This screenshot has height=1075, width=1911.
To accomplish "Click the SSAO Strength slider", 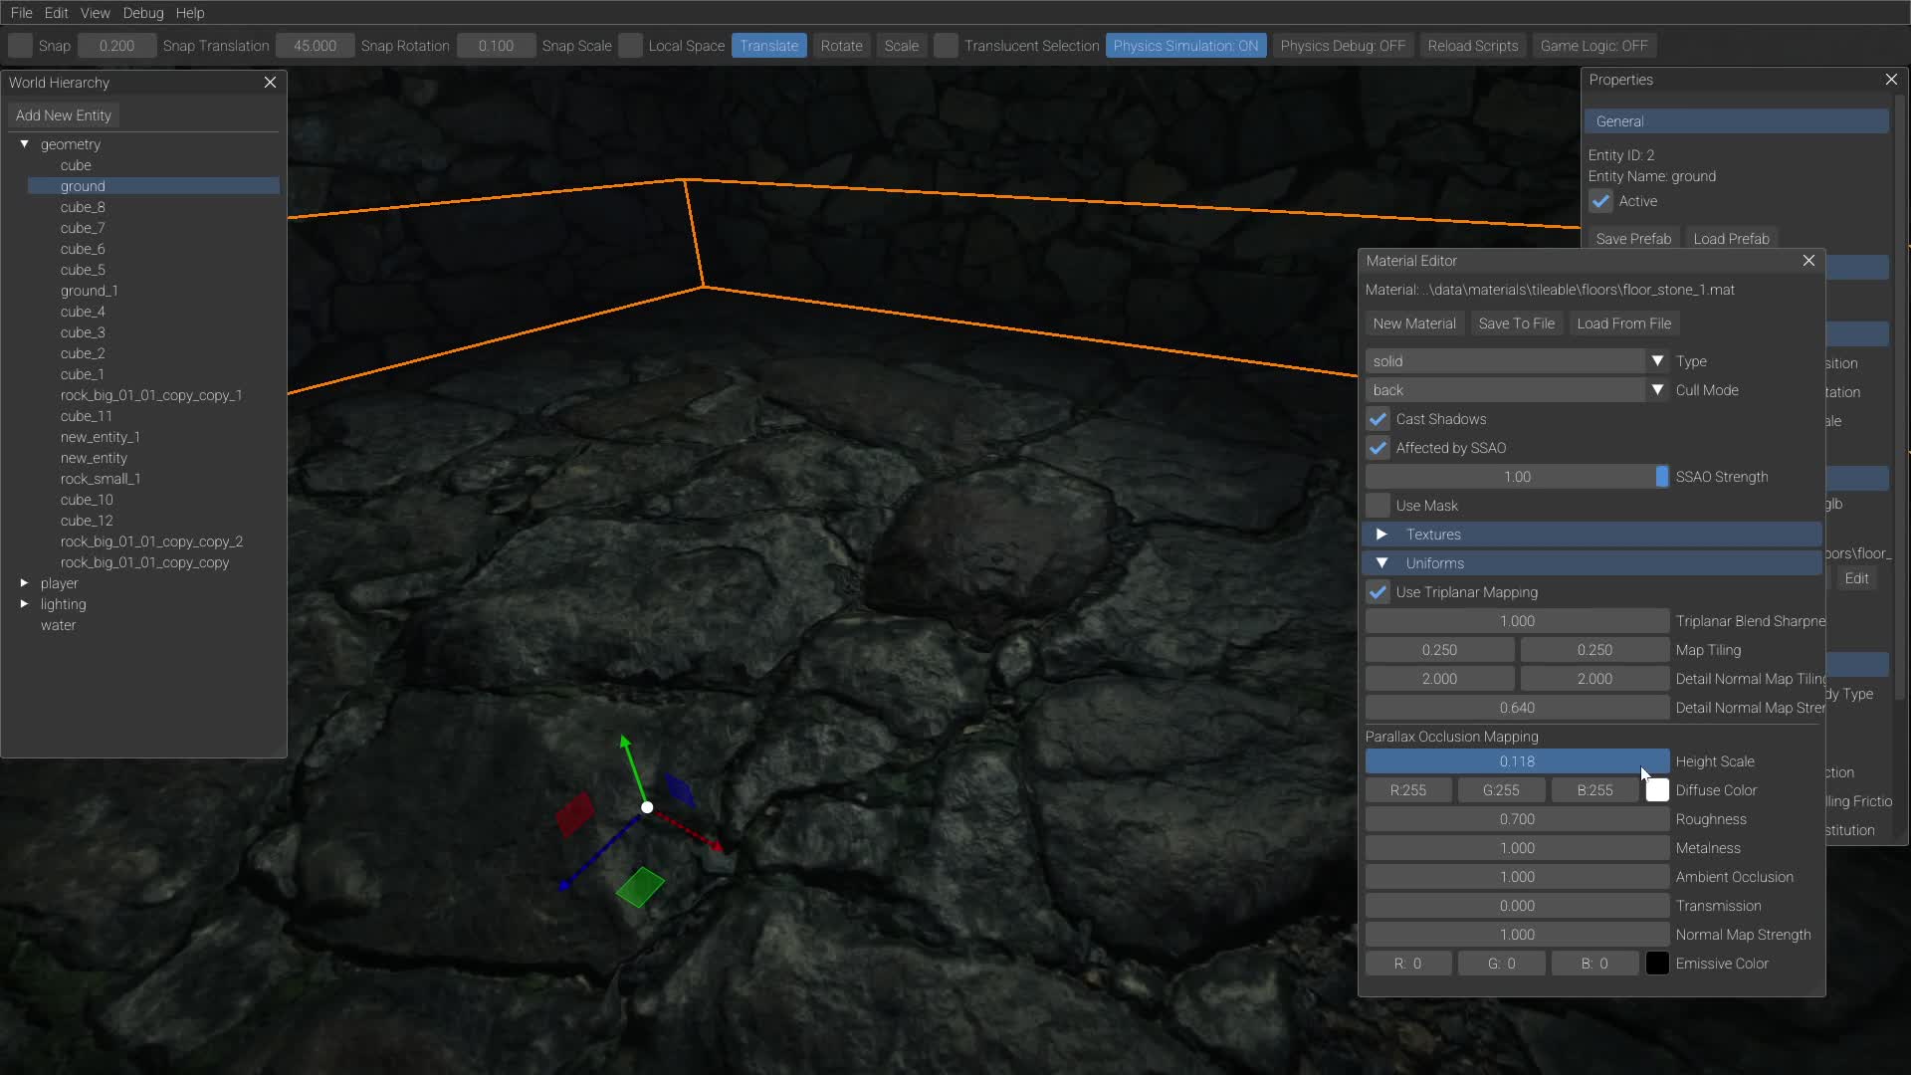I will tap(1517, 477).
